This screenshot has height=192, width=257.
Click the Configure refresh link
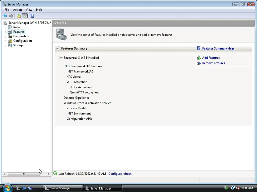point(120,173)
